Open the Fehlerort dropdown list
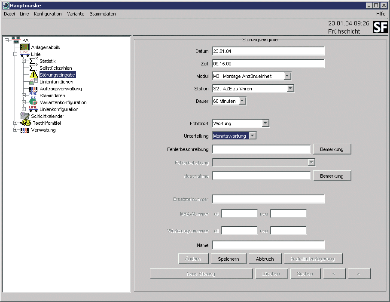The image size is (390, 302). (x=265, y=123)
